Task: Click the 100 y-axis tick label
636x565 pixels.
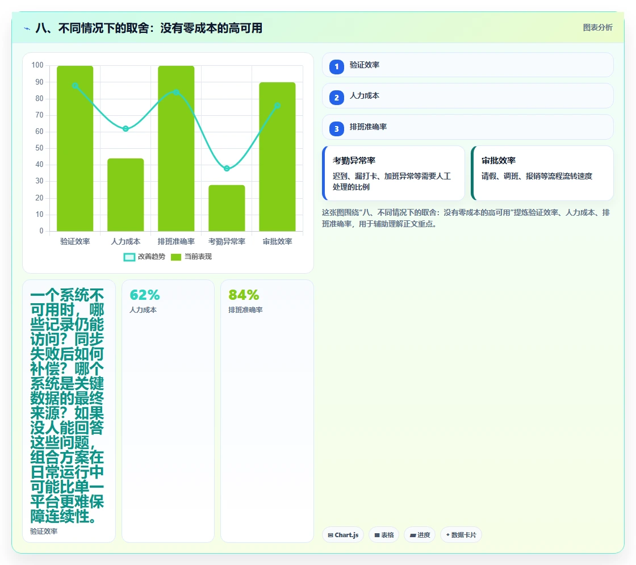Action: pyautogui.click(x=37, y=65)
